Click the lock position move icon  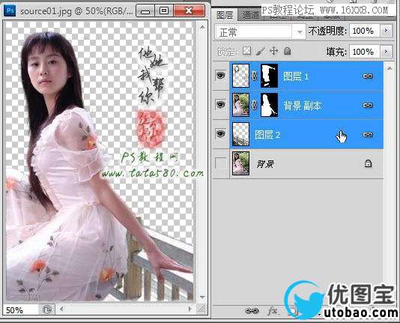click(273, 51)
